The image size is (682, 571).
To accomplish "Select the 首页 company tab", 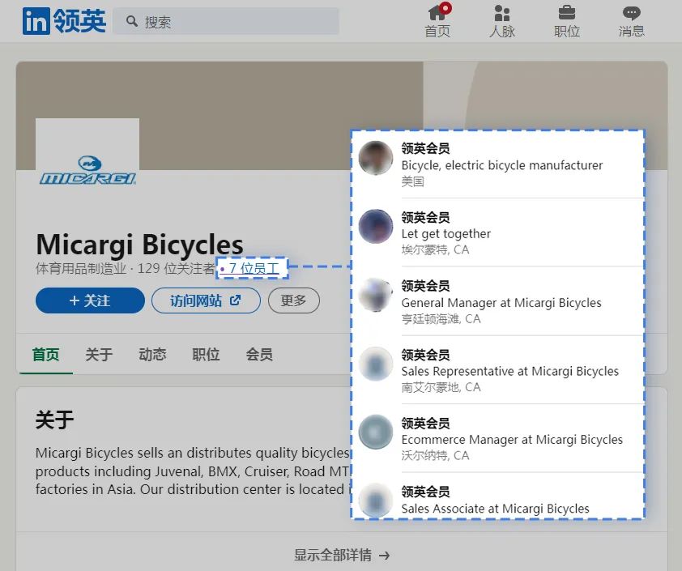I will point(45,355).
